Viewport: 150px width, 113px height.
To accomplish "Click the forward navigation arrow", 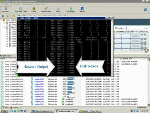I will (x=8, y=16).
